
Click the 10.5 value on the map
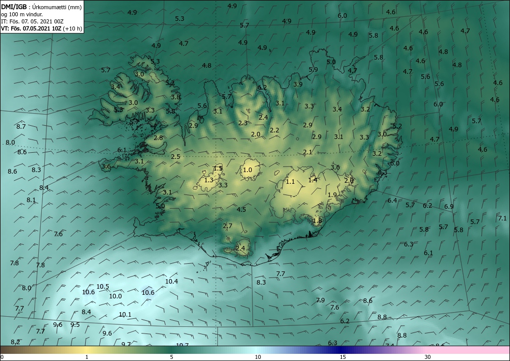(x=103, y=287)
